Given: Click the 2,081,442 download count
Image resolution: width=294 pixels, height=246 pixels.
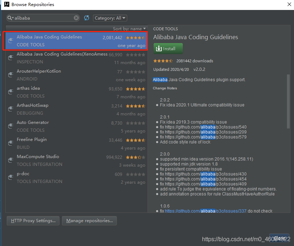Looking at the screenshot, I should click(113, 38).
